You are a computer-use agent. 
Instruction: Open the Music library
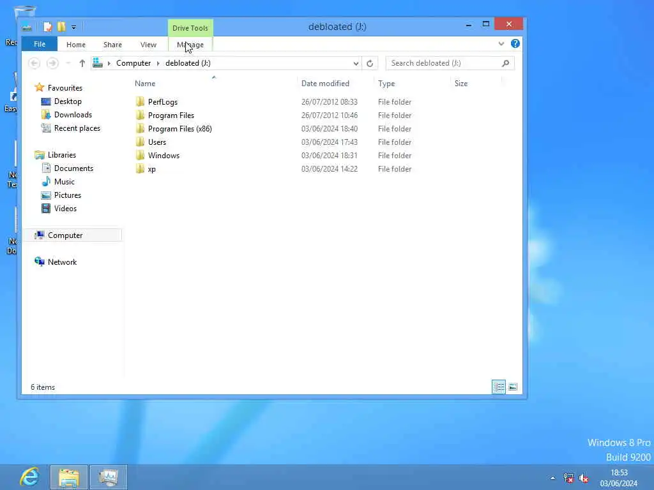(x=65, y=182)
